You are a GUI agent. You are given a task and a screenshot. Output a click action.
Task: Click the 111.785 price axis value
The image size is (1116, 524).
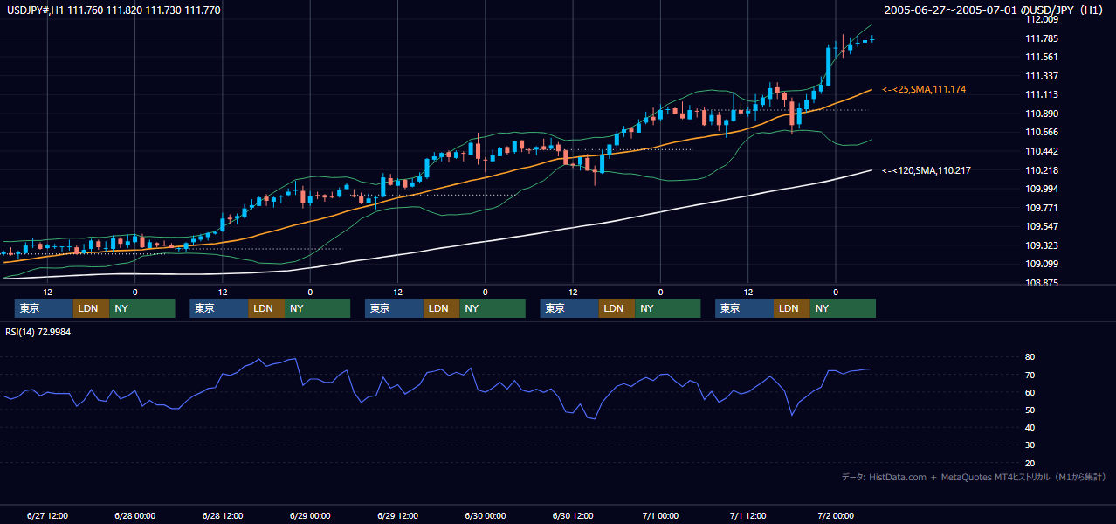1042,38
